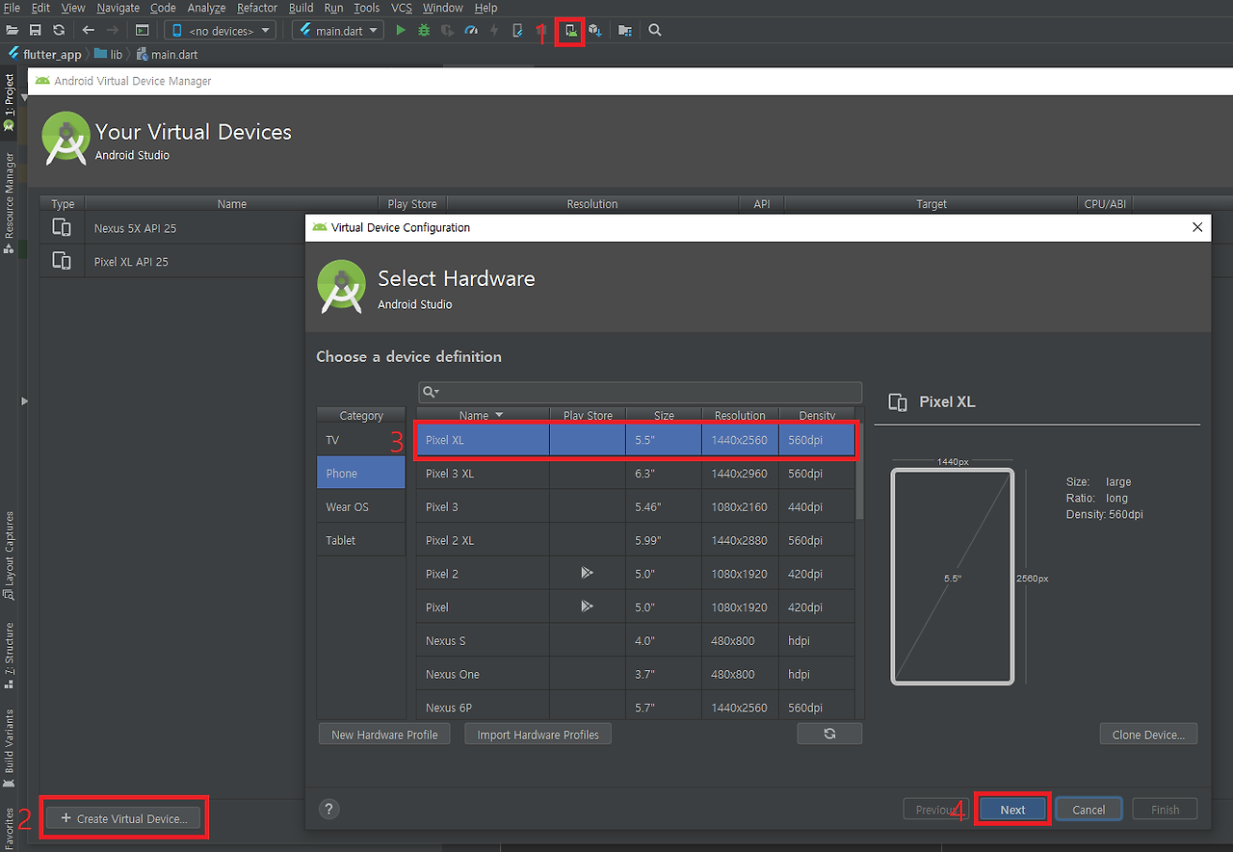Click the Next button

(1012, 810)
